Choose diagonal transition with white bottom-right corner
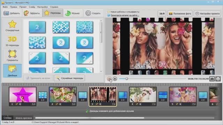Image resolution: width=223 pixels, height=125 pixels. pos(85,58)
